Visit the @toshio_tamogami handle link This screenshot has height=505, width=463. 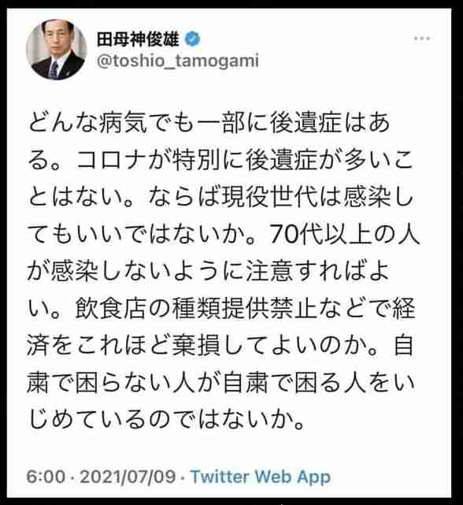pos(178,60)
